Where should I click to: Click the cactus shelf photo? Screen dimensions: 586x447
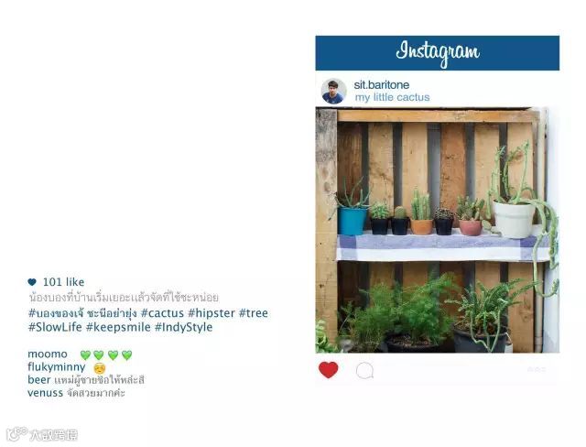click(x=438, y=230)
